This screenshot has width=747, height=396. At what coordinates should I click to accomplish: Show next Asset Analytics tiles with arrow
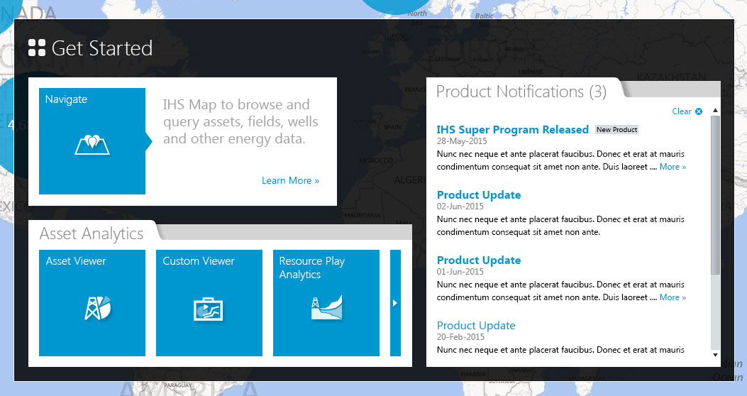(x=395, y=303)
